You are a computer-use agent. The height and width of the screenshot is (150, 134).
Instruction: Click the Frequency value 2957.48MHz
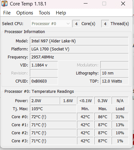(x=79, y=57)
